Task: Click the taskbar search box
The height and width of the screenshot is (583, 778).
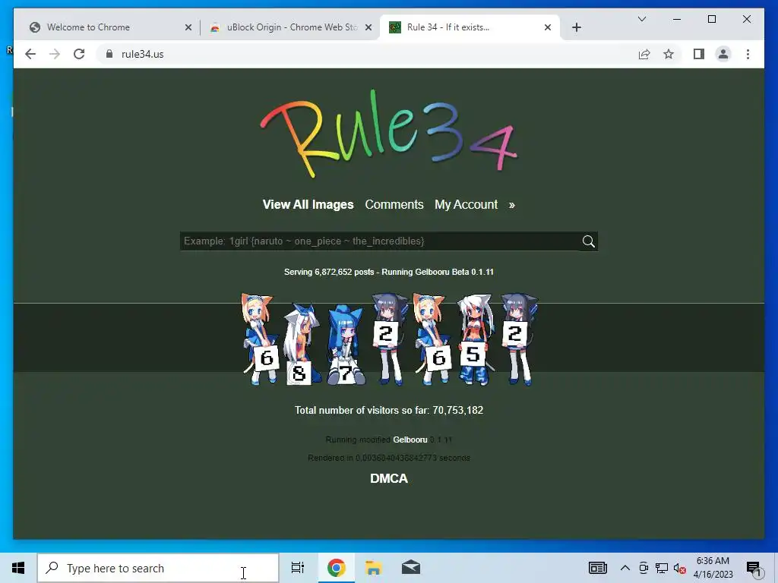Action: (158, 568)
